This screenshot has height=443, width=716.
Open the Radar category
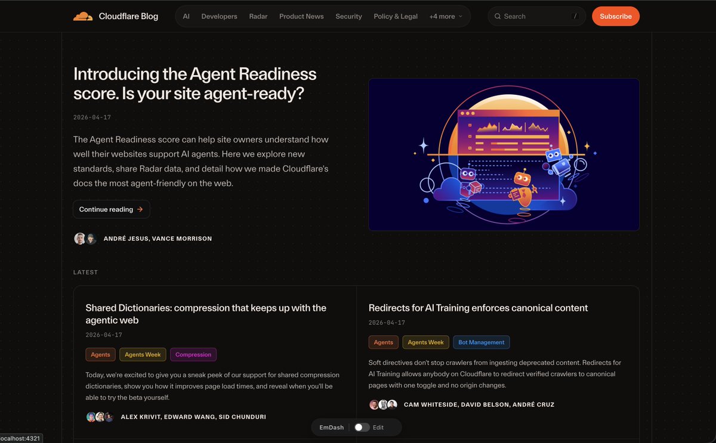tap(258, 17)
